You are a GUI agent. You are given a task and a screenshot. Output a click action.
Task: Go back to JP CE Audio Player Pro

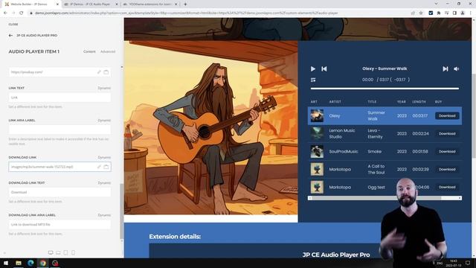tap(10, 36)
